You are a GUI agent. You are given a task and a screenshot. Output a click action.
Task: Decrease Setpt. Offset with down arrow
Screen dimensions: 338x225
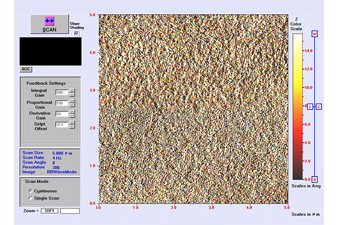[x=72, y=127]
